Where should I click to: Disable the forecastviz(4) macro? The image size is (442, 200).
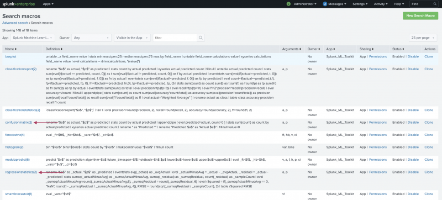click(x=413, y=135)
